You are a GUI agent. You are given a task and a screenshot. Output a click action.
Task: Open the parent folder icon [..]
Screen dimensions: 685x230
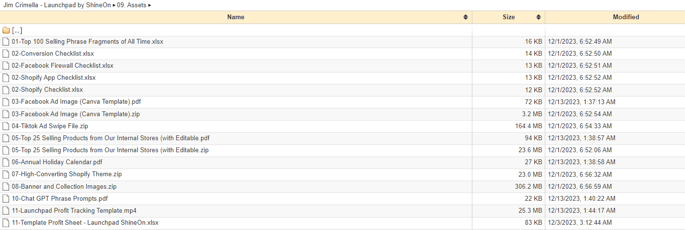click(x=6, y=30)
